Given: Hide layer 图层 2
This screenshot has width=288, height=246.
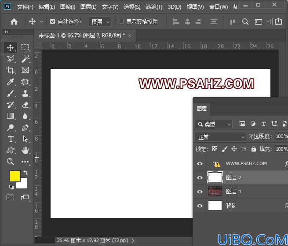Looking at the screenshot, I should tap(200, 177).
